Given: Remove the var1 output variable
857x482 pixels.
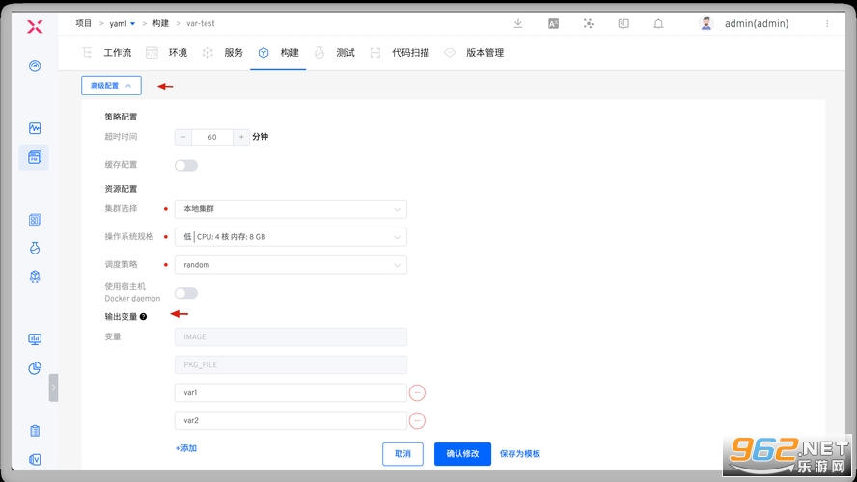Looking at the screenshot, I should coord(417,393).
